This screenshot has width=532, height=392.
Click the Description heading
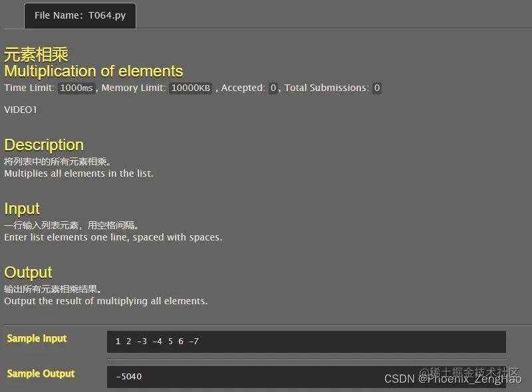pos(44,145)
